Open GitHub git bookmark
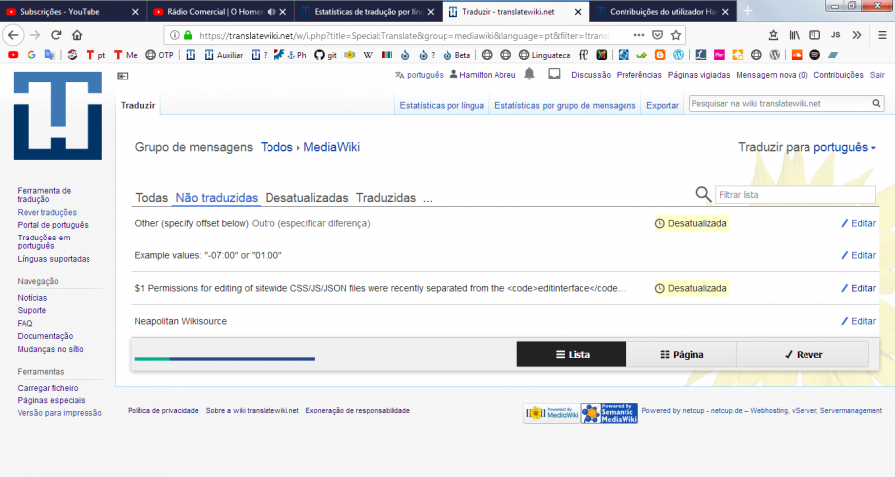This screenshot has height=477, width=895. point(325,55)
